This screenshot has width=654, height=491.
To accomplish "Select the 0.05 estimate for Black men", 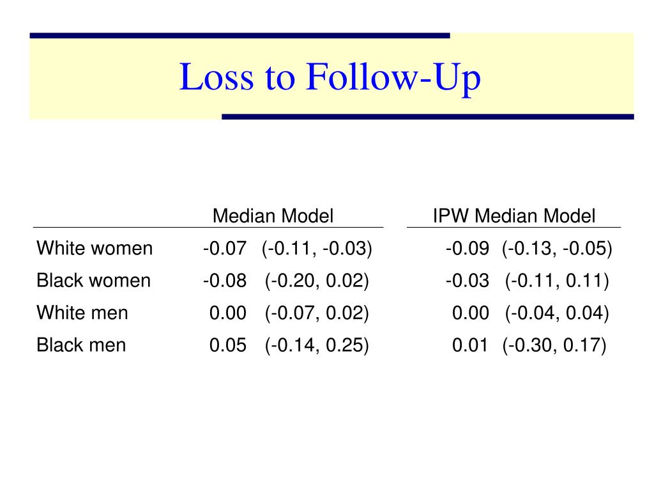I will (228, 345).
